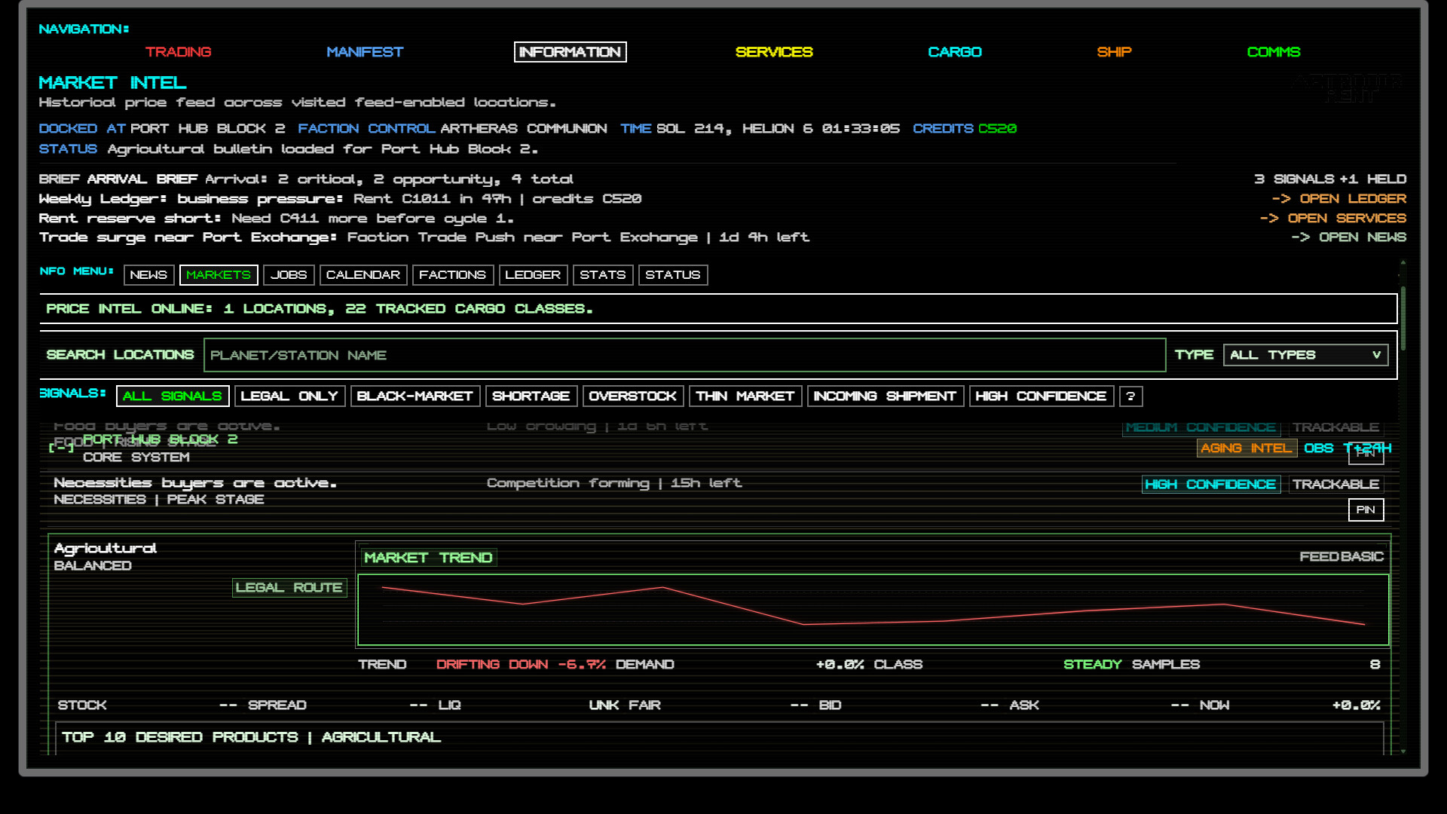This screenshot has height=814, width=1447.
Task: Click the LEGAL ROUTE tag
Action: coord(289,588)
